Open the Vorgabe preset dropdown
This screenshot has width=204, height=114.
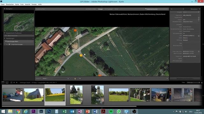click(x=191, y=12)
